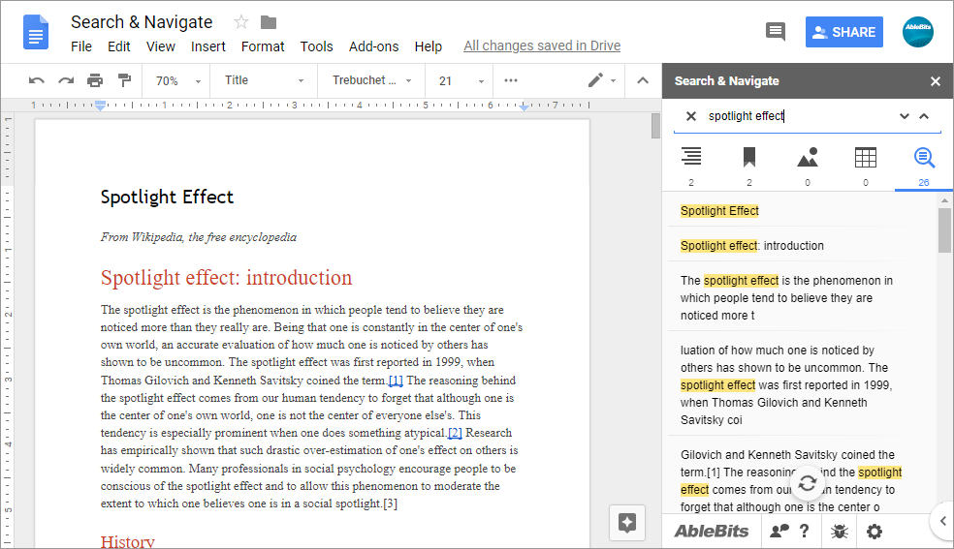Screen dimensions: 954x549
Task: Open the Trebuchet font dropdown
Action: click(x=371, y=80)
